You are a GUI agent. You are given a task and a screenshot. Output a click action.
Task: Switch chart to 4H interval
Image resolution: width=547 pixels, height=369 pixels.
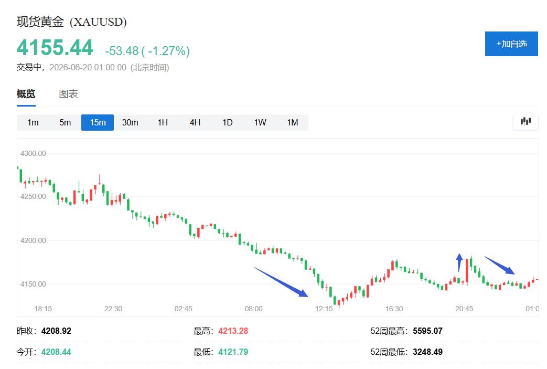[195, 122]
